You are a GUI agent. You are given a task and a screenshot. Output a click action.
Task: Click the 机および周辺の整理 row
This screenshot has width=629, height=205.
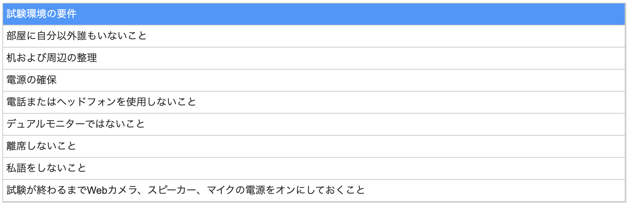[52, 58]
